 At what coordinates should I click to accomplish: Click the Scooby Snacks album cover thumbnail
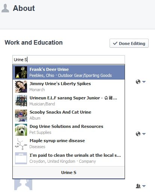[x=21, y=115]
